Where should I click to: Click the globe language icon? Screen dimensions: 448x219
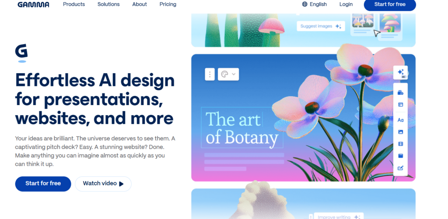305,4
